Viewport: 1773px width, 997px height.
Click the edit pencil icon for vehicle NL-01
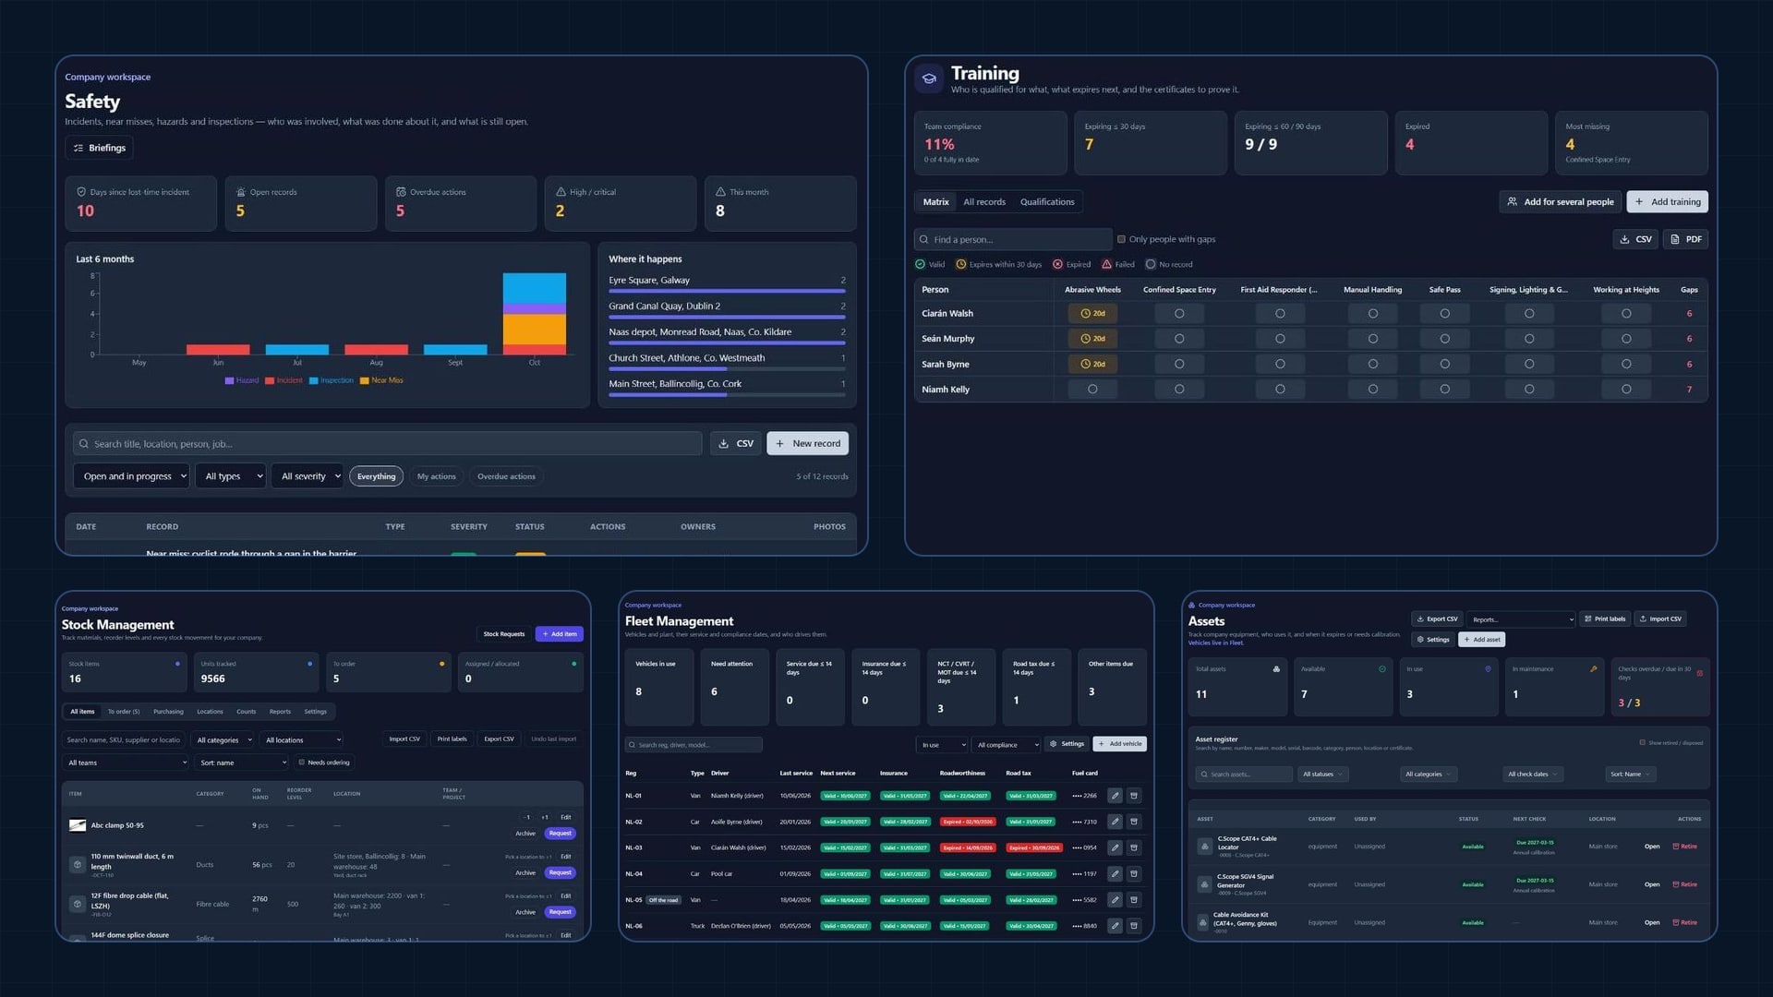point(1115,796)
